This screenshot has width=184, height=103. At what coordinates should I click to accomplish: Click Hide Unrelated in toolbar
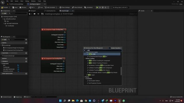50,7
